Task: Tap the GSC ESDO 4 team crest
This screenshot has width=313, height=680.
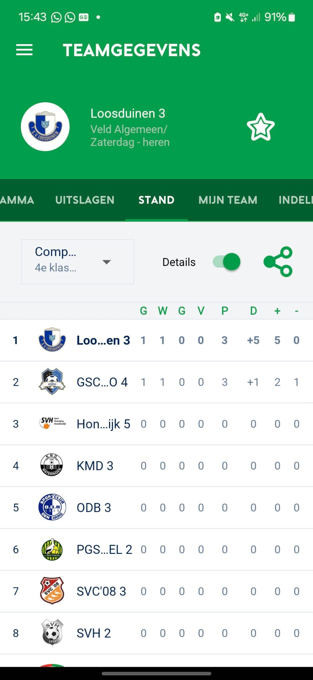Action: click(52, 382)
